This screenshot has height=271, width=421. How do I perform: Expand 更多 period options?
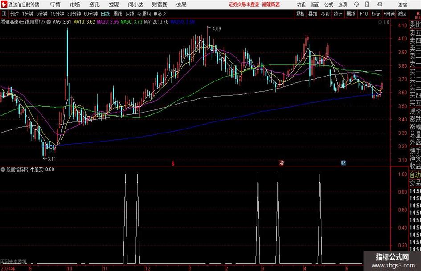point(159,14)
